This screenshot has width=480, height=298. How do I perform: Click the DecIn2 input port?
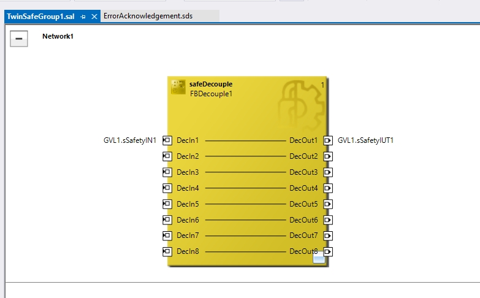click(x=167, y=156)
